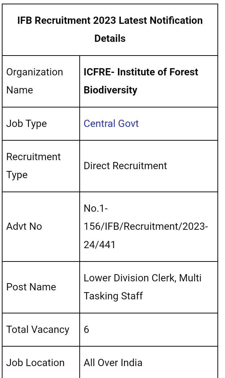The image size is (225, 378).
Task: Click the 24/441 line of advt number
Action: [100, 245]
